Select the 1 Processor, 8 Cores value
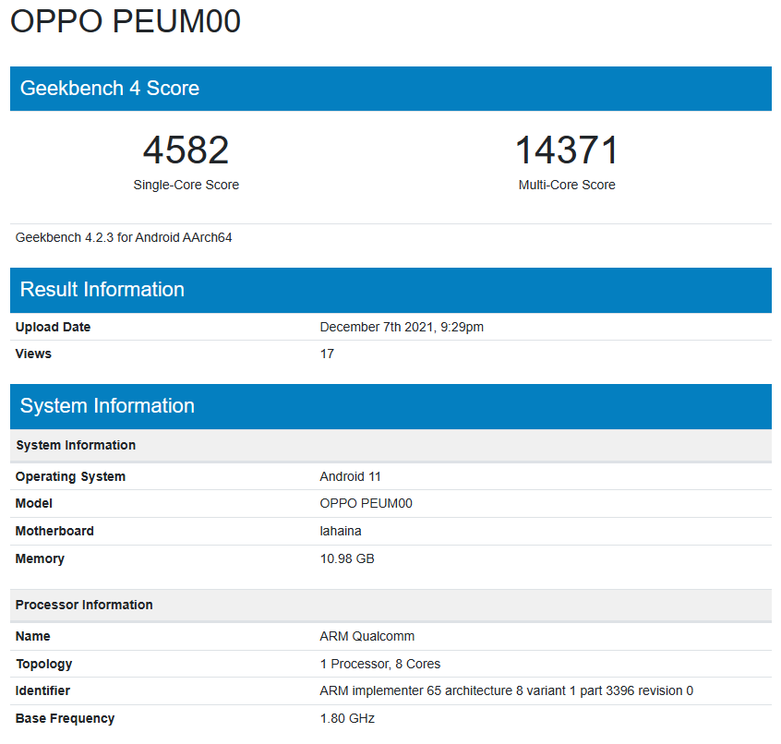 (380, 665)
